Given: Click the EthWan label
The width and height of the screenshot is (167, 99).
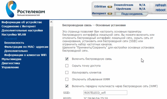Looking at the screenshot, I should pos(100,6).
